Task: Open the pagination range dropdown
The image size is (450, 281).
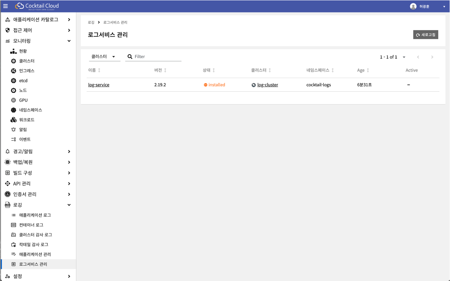Action: point(404,57)
